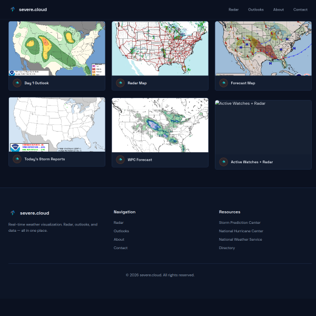Click the footer severe.cloud brand name
Image resolution: width=316 pixels, height=316 pixels.
34,213
